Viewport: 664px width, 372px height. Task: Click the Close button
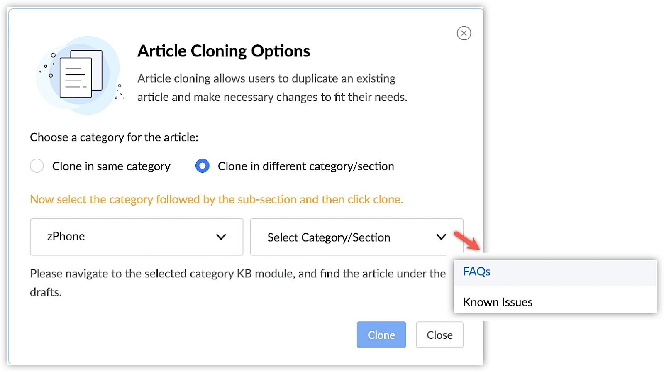pos(439,335)
